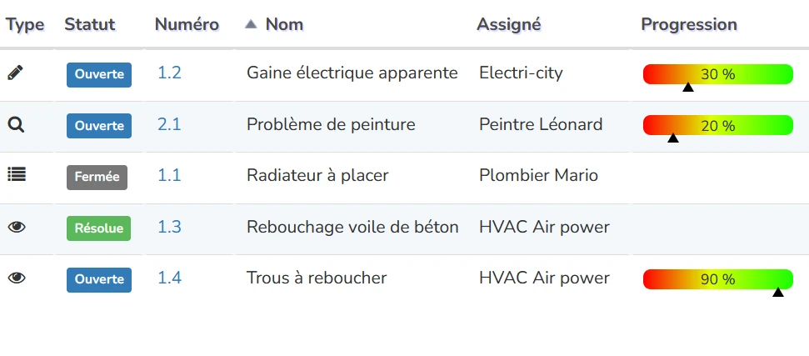Open issue number 2.1 link
The width and height of the screenshot is (809, 356).
169,125
